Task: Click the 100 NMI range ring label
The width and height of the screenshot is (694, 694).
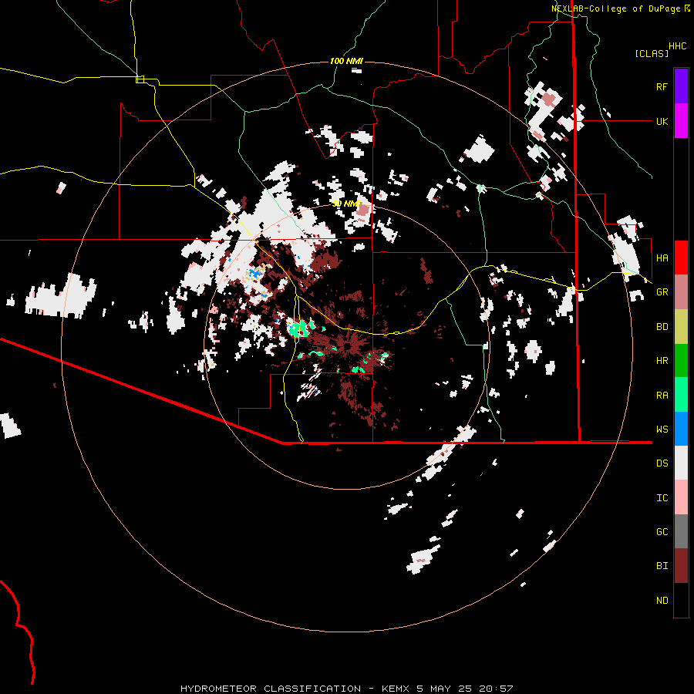Action: (346, 61)
